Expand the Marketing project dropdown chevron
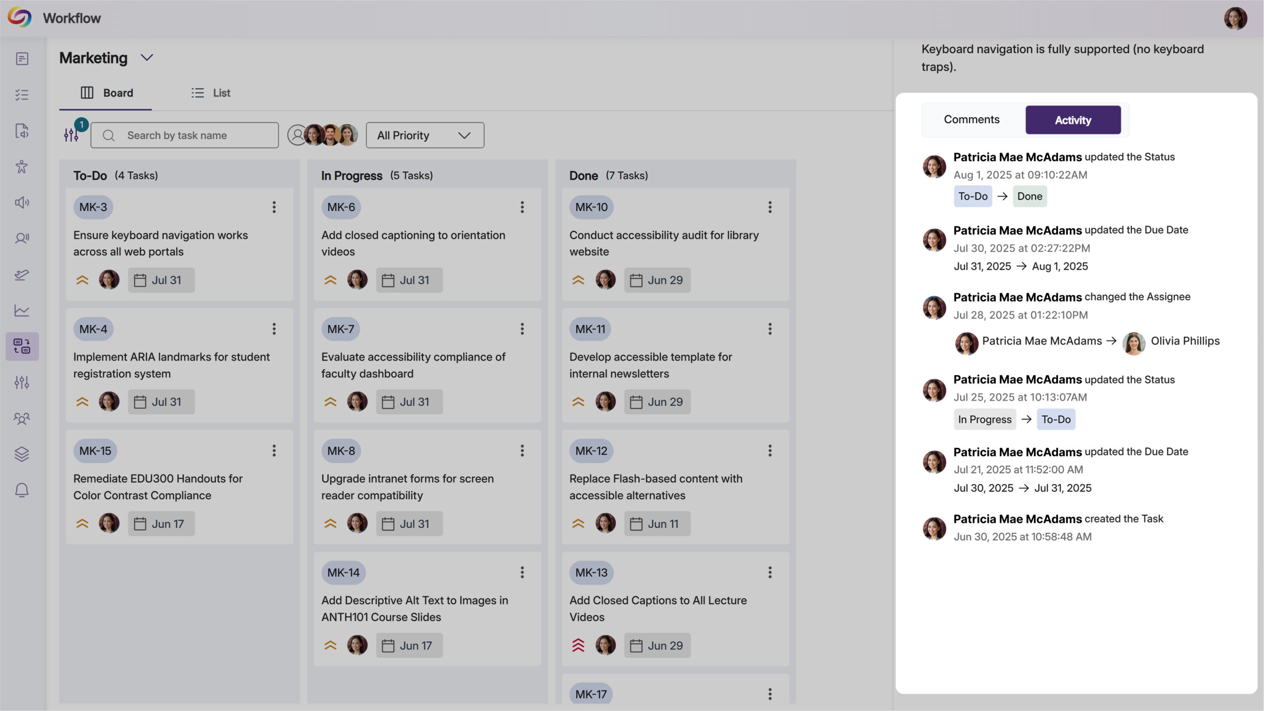This screenshot has height=711, width=1264. (147, 58)
